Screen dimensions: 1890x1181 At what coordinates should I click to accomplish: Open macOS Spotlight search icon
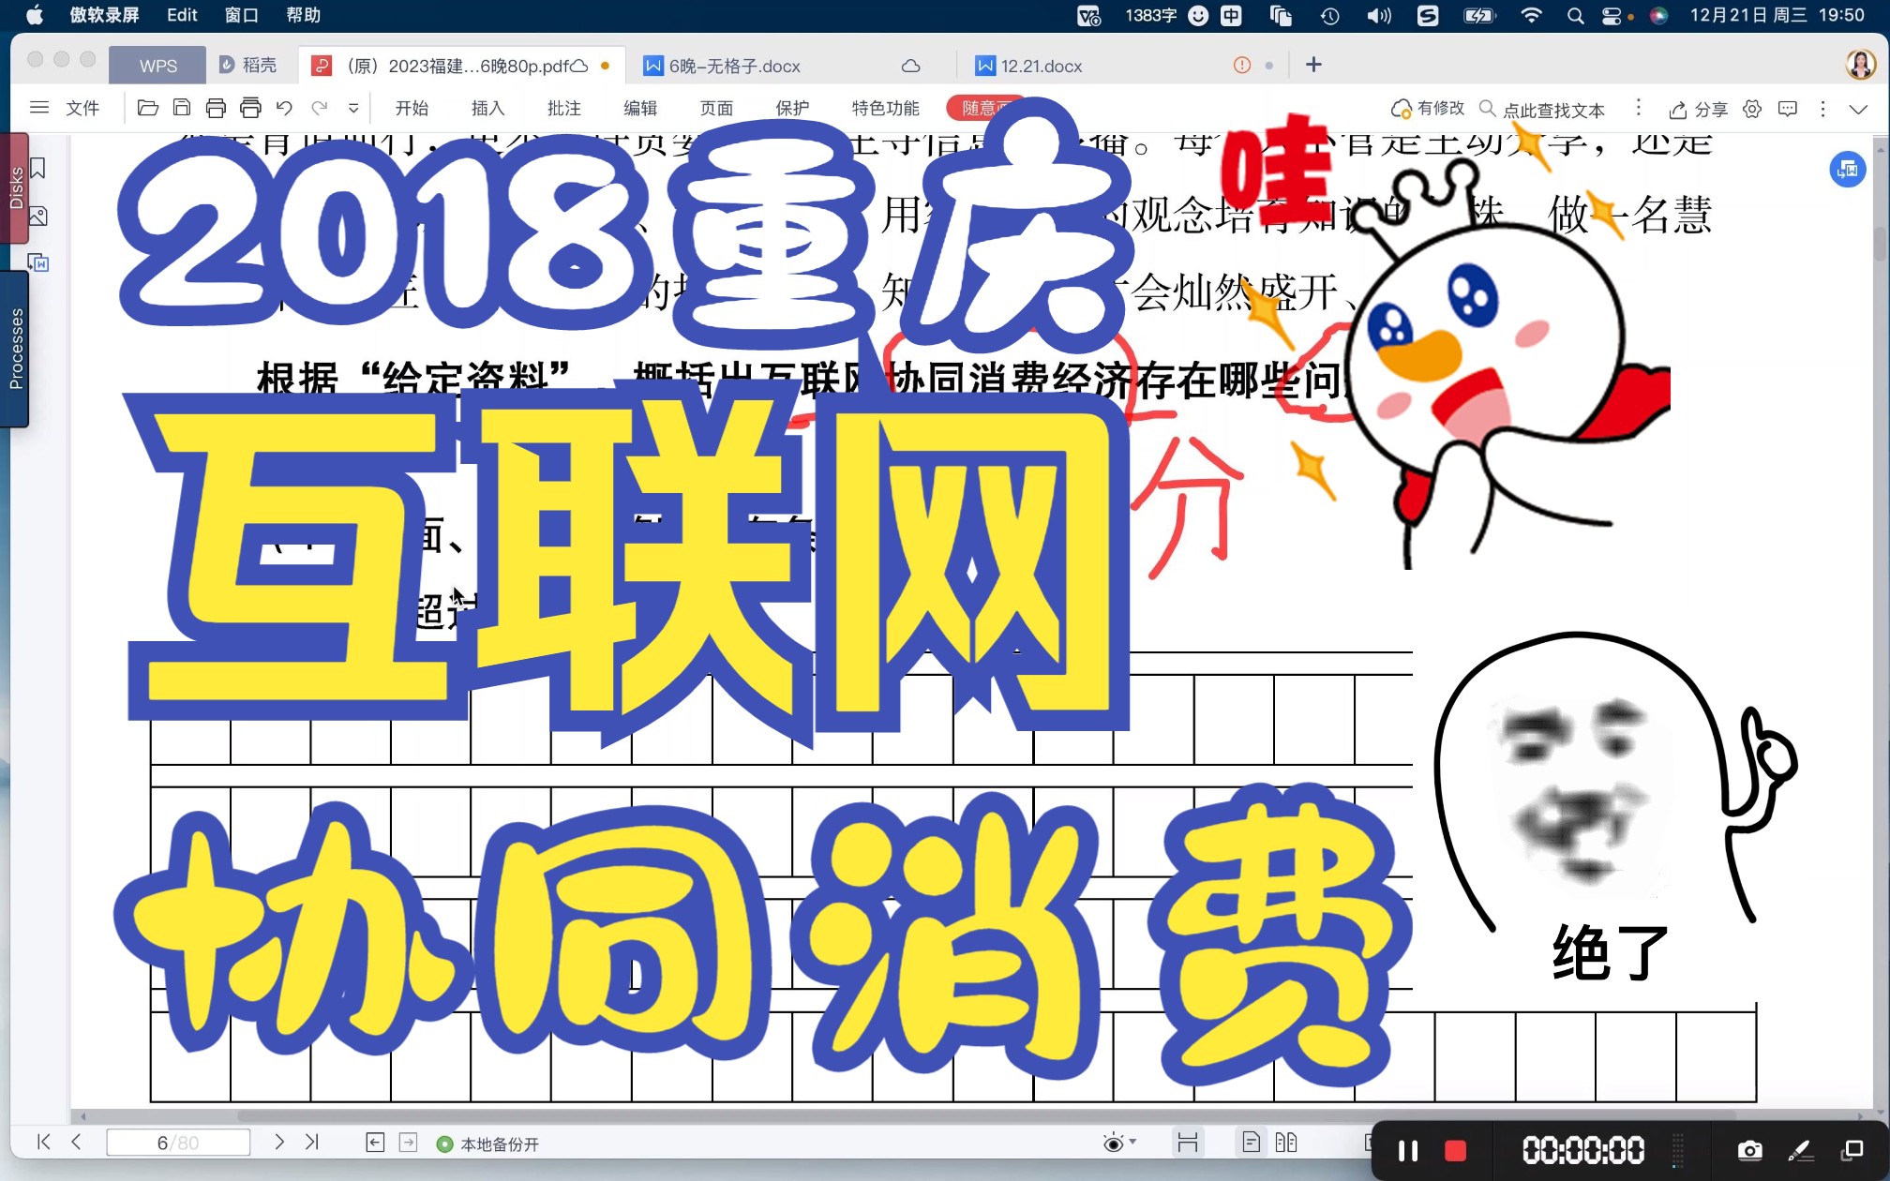1575,15
